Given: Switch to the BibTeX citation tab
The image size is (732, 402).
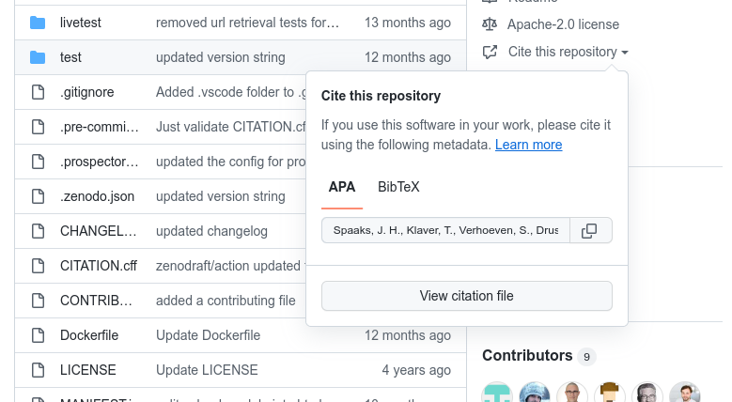Looking at the screenshot, I should coord(398,187).
